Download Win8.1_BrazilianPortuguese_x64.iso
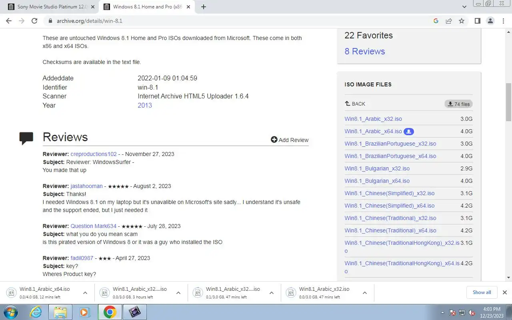512x320 pixels. click(390, 156)
